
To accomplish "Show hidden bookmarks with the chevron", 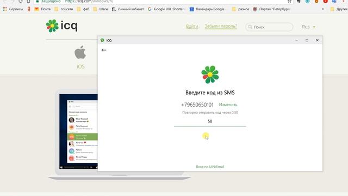I will [x=322, y=9].
